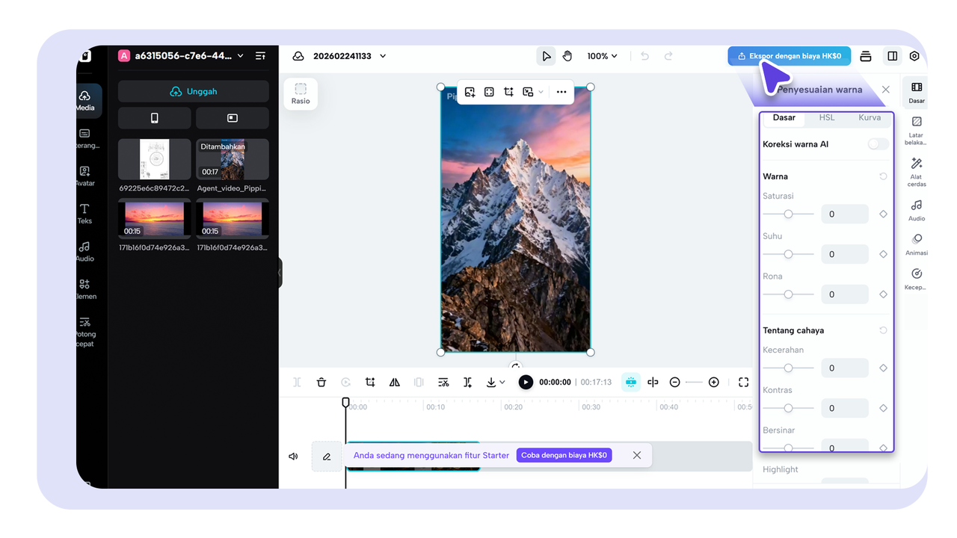
Task: Click the Unggah upload button
Action: pos(193,91)
